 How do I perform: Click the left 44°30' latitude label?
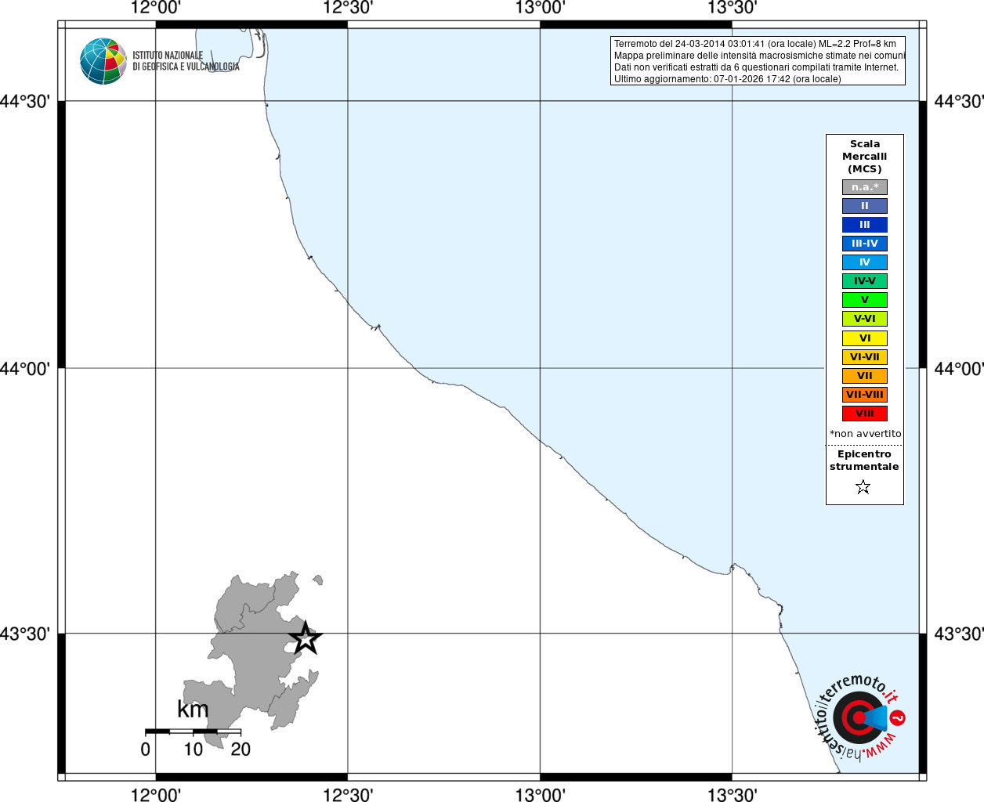(x=25, y=102)
